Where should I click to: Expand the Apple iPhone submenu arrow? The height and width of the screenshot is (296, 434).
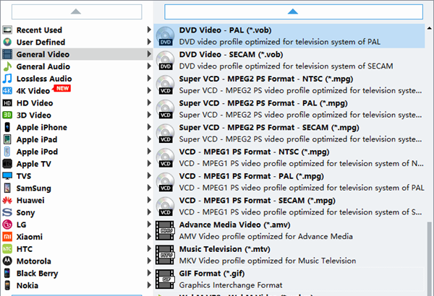(x=149, y=127)
